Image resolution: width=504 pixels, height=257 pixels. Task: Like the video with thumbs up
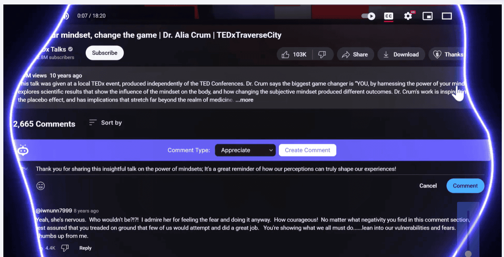tap(294, 54)
